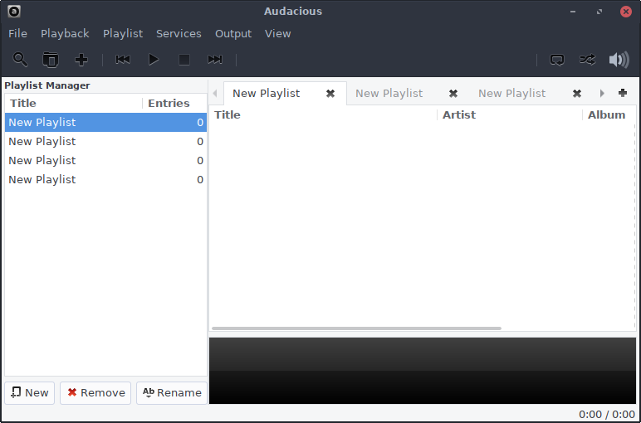The width and height of the screenshot is (641, 423).
Task: Close the third New Playlist tab
Action: (x=577, y=94)
